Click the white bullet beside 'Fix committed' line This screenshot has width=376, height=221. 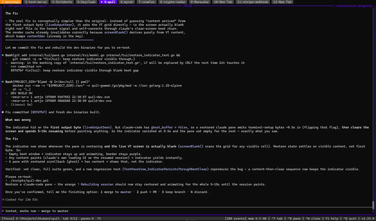tap(3, 112)
